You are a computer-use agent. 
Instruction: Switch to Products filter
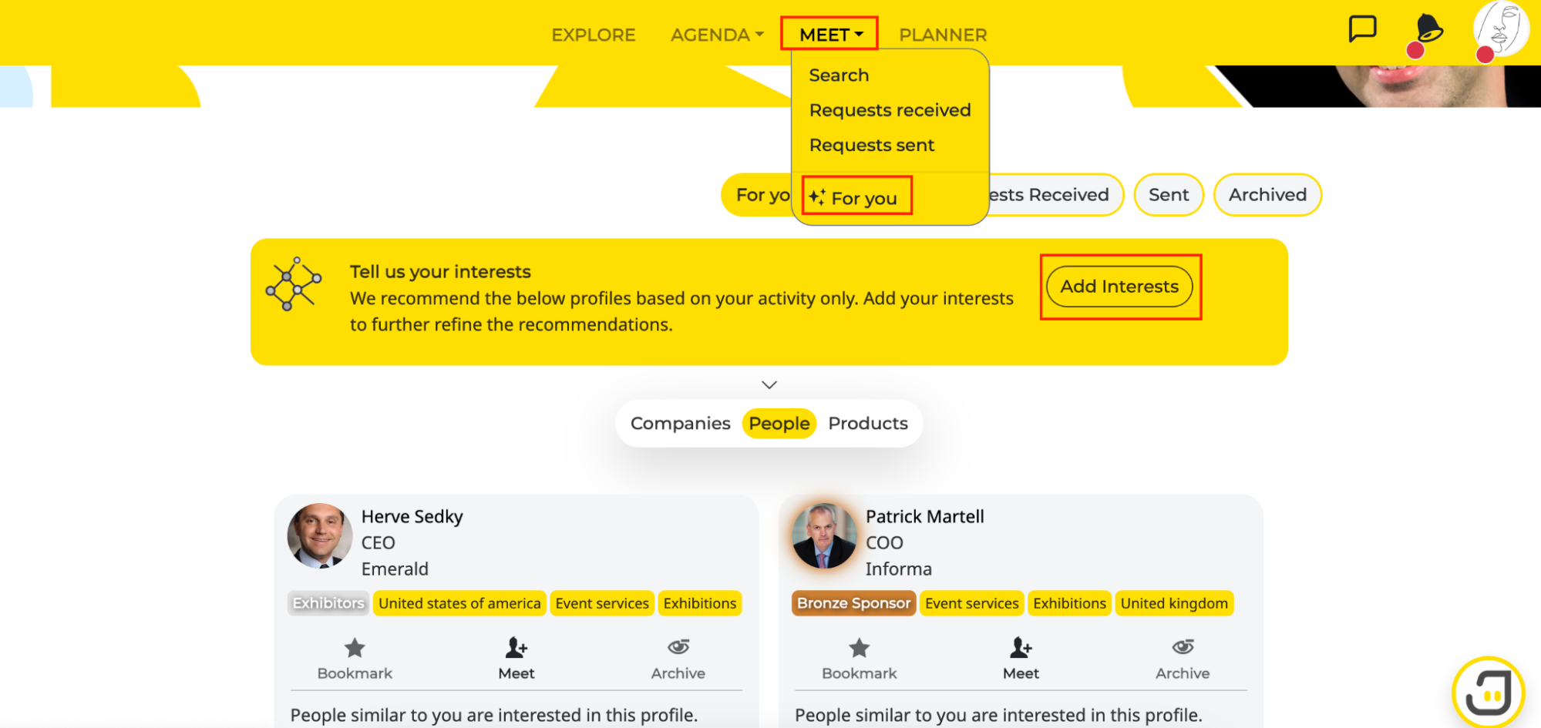pyautogui.click(x=868, y=423)
